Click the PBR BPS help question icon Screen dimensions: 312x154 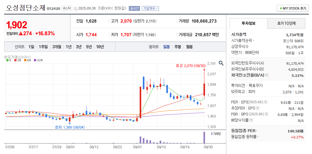coord(266,114)
